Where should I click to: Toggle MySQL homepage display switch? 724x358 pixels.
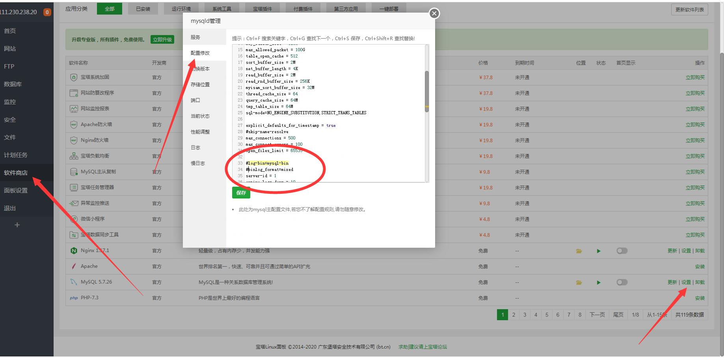coord(622,282)
